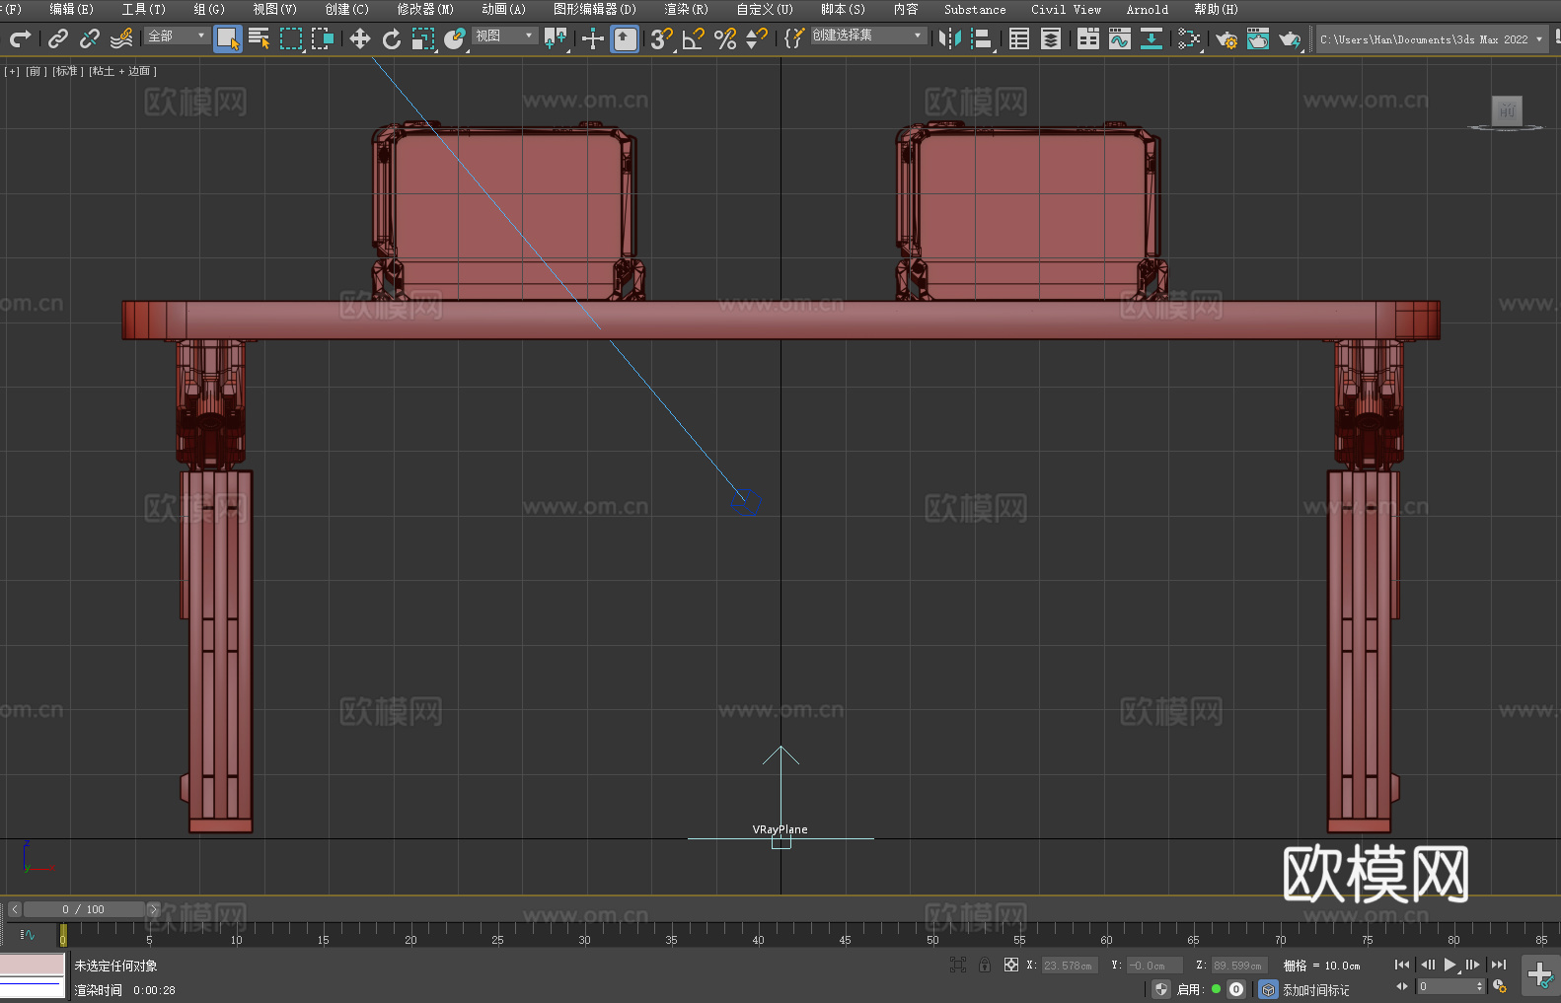Open Render Setup (teapot with gear)
This screenshot has width=1561, height=1003.
click(1226, 38)
